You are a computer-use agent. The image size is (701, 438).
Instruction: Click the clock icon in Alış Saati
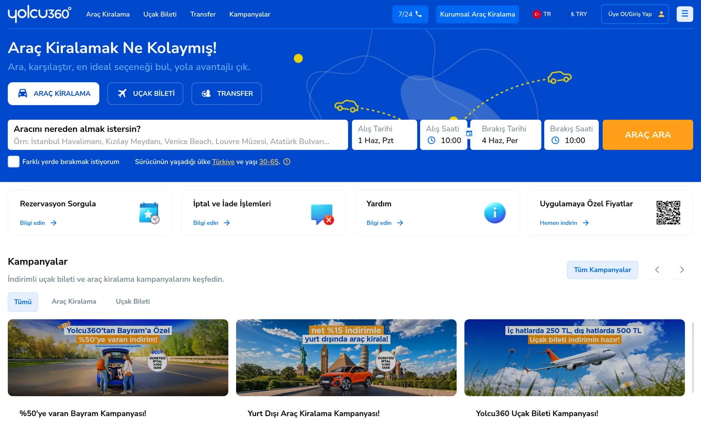pyautogui.click(x=431, y=141)
